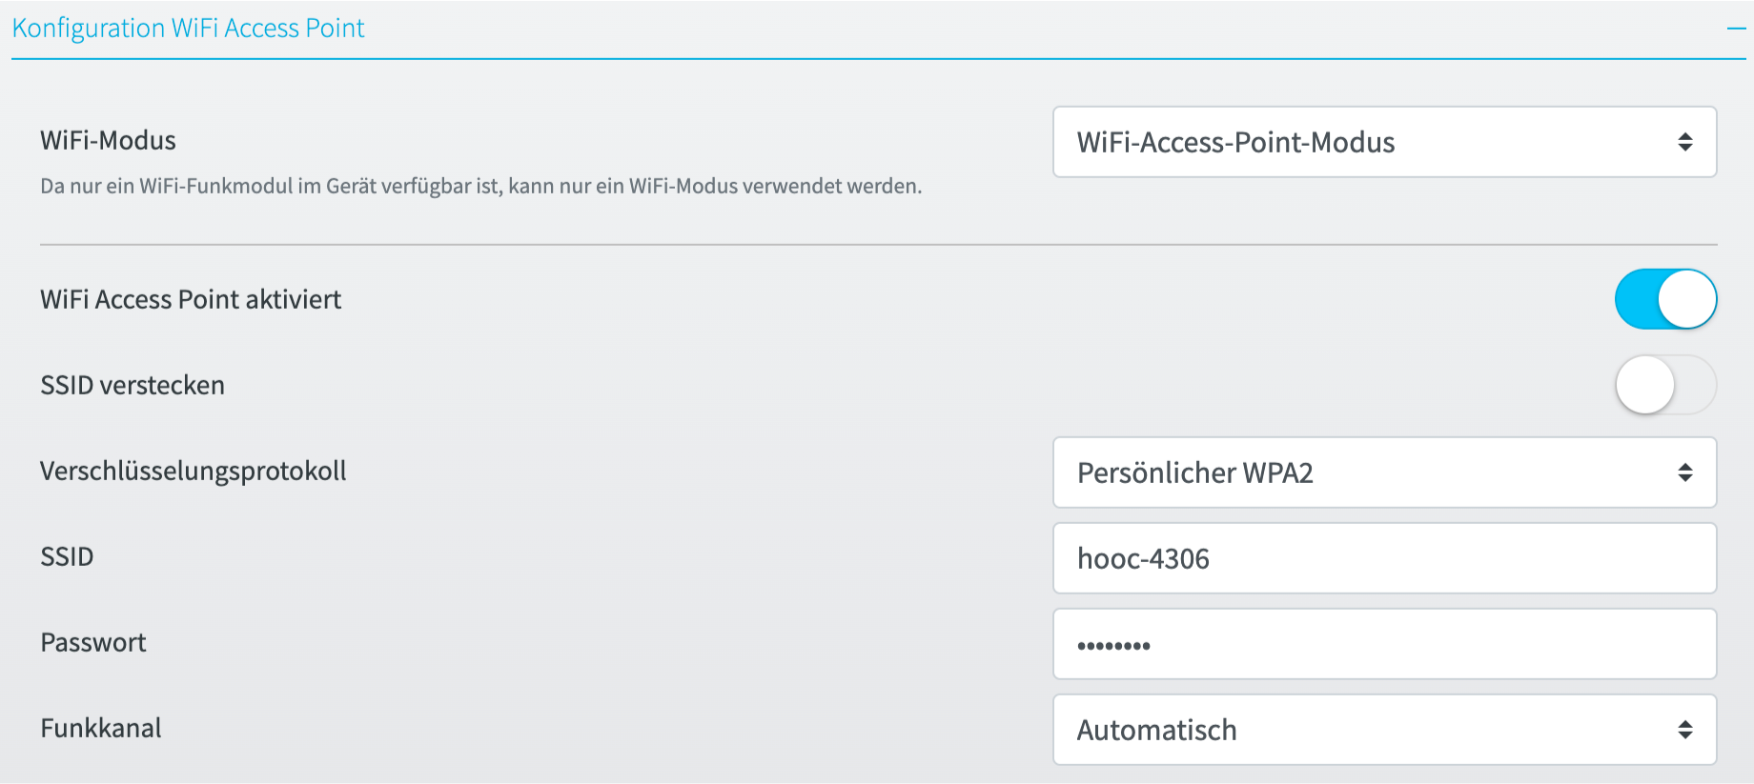This screenshot has height=784, width=1754.
Task: Click the SSID input field hooc-4306
Action: (x=1384, y=558)
